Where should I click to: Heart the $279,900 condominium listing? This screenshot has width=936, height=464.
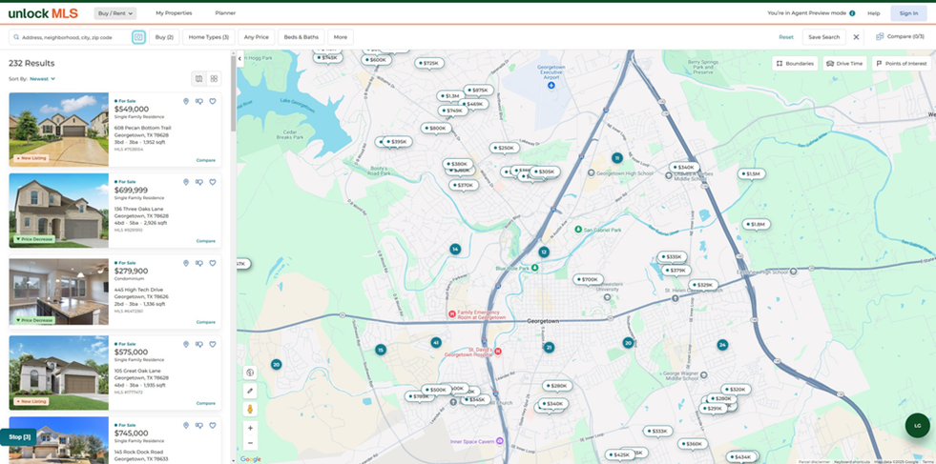pyautogui.click(x=213, y=263)
